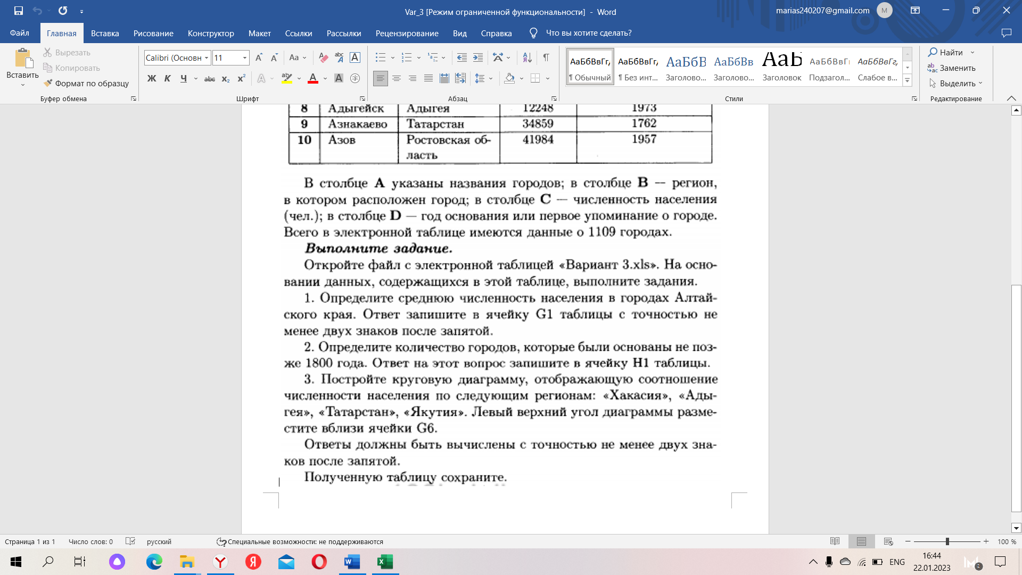The image size is (1022, 575).
Task: Select Без интервала style
Action: tap(638, 67)
